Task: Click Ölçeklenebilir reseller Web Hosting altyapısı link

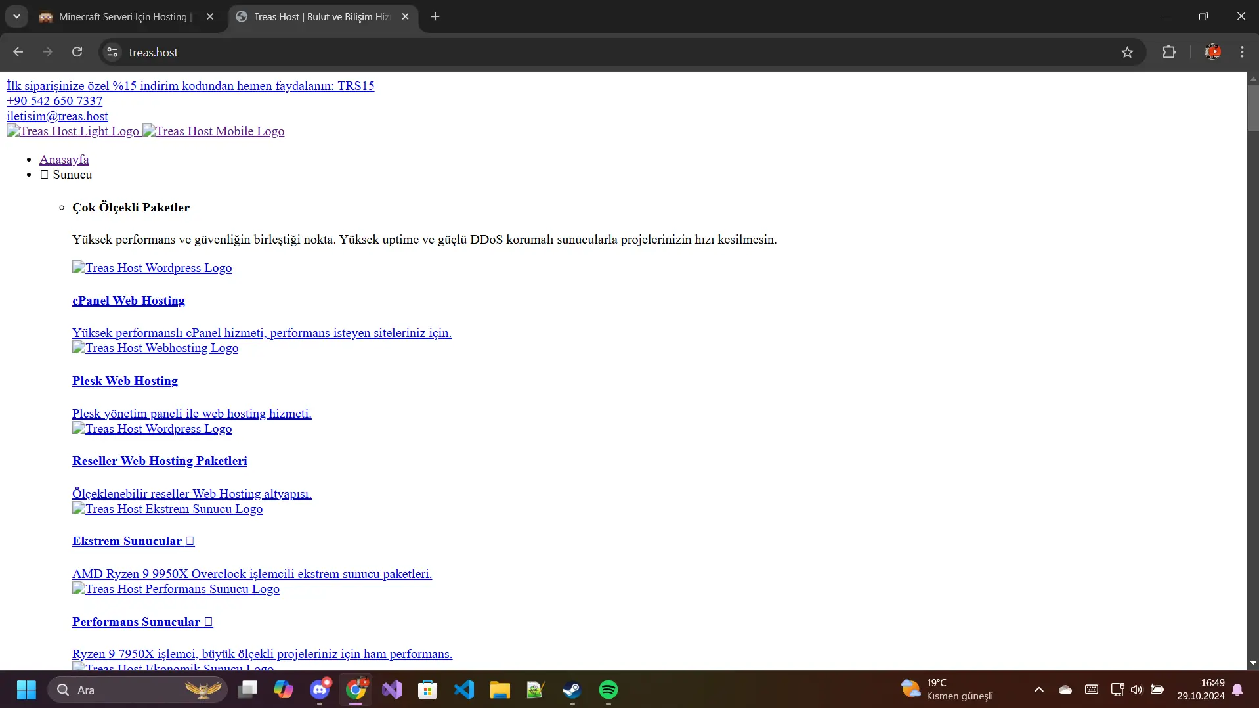Action: click(x=192, y=494)
